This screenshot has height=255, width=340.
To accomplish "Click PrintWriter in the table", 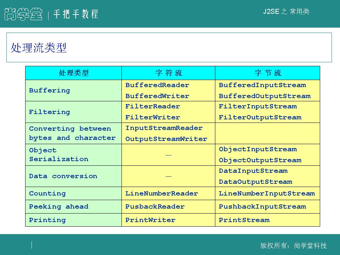I will click(151, 220).
